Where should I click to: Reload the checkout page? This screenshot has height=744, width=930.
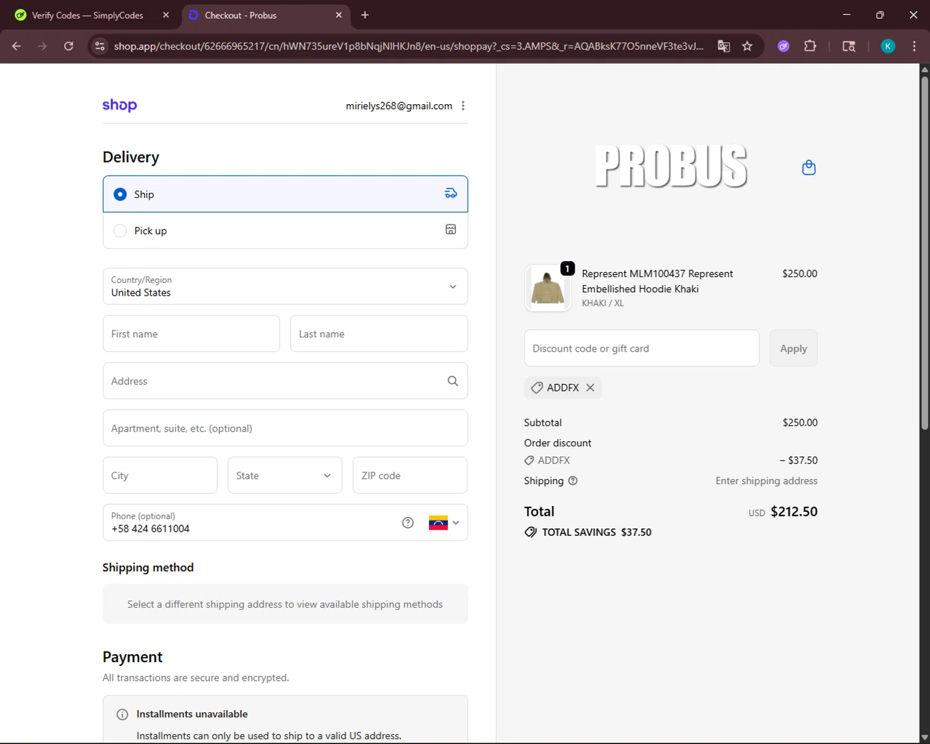(x=69, y=46)
